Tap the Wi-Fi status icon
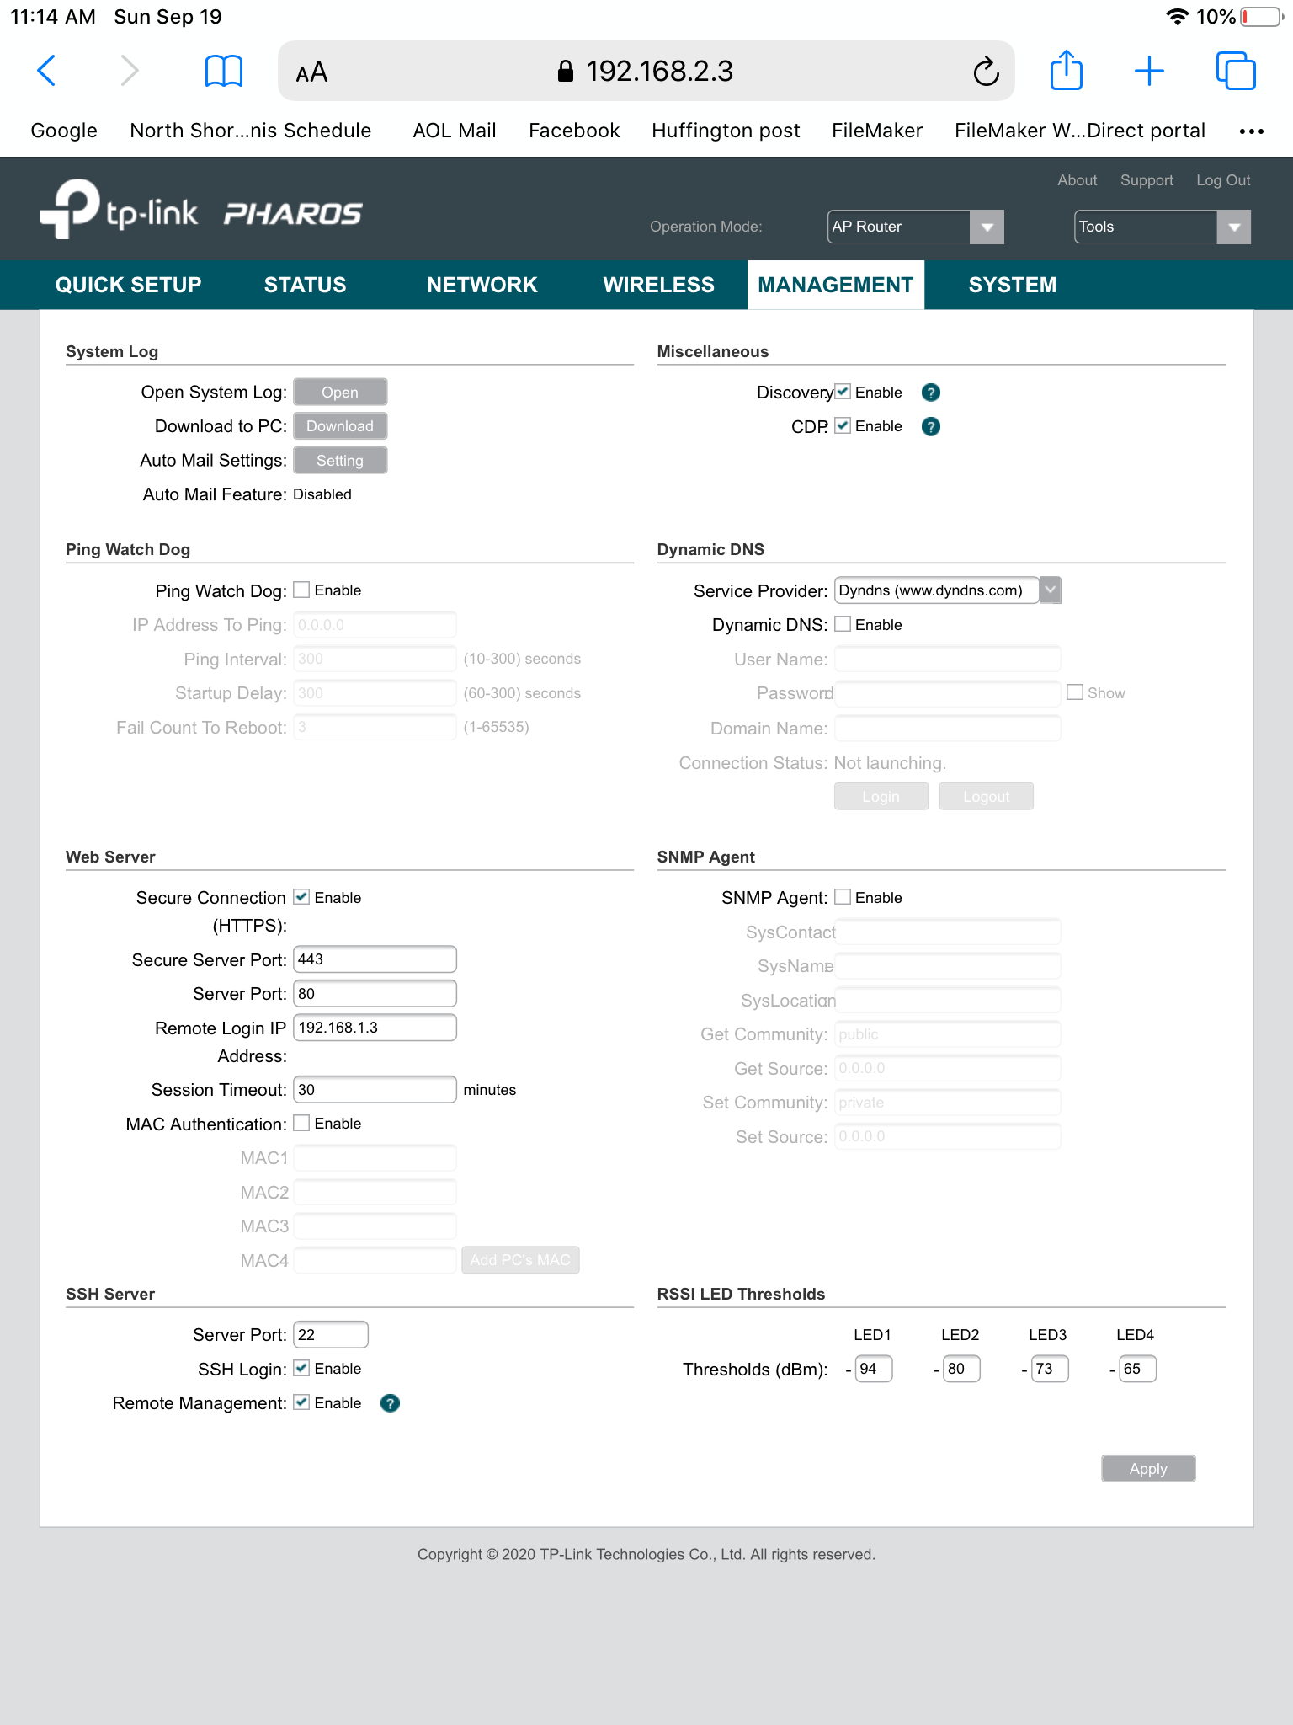The image size is (1293, 1725). (1177, 17)
